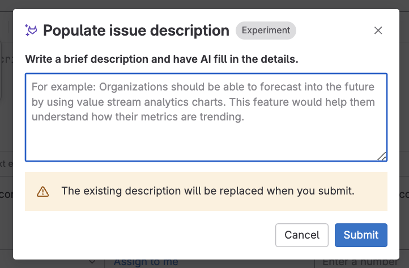409x268 pixels.
Task: Click the warning triangle icon
Action: pyautogui.click(x=42, y=192)
